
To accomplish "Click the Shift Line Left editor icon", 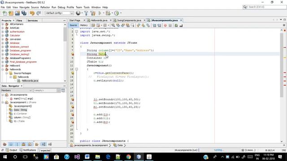I will (x=154, y=25).
